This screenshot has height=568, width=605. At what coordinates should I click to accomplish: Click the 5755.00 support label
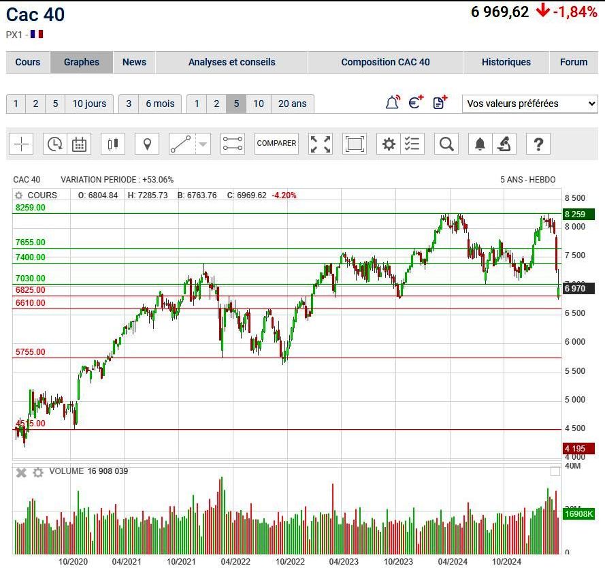(x=30, y=352)
